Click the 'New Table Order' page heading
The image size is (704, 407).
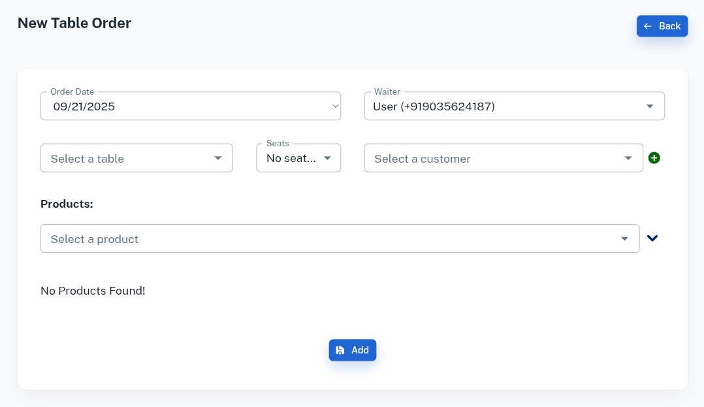tap(74, 24)
